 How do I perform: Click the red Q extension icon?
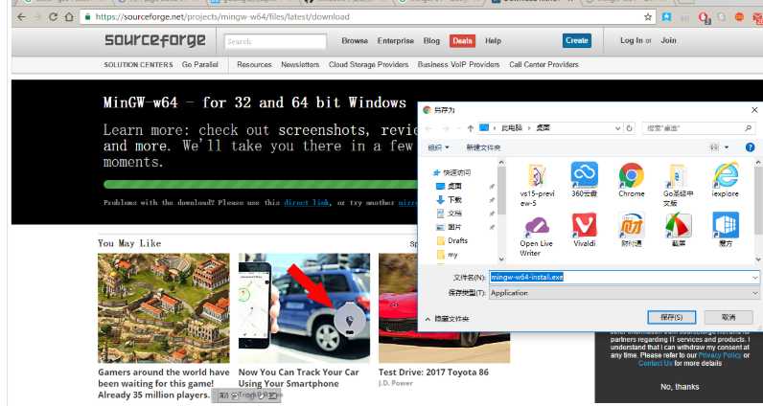coord(705,17)
